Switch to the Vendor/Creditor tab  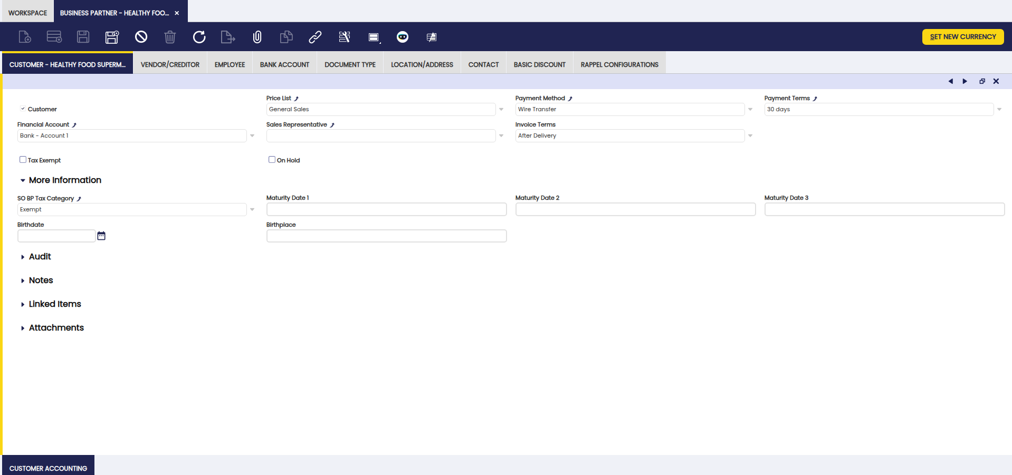point(170,64)
